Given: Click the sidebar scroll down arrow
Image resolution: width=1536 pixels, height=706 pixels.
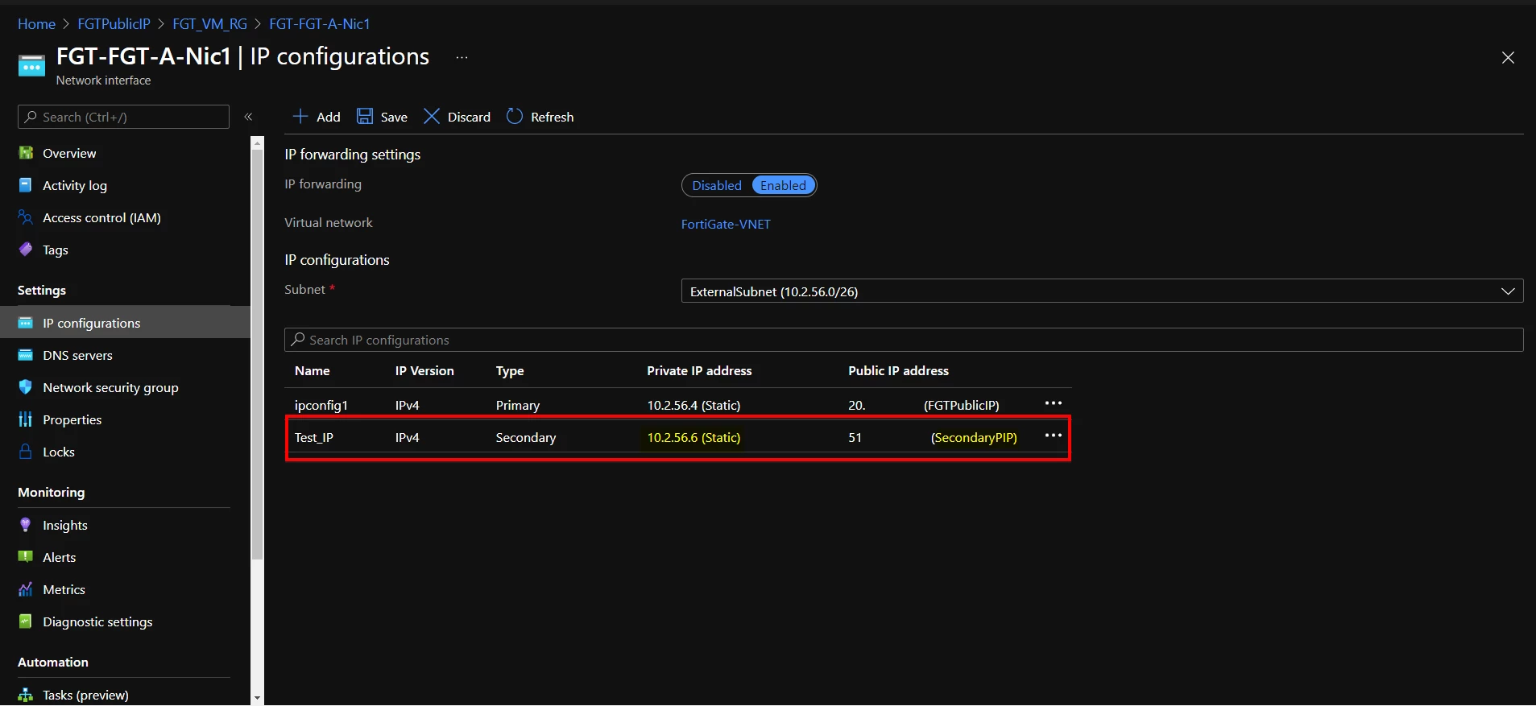Looking at the screenshot, I should (x=258, y=698).
